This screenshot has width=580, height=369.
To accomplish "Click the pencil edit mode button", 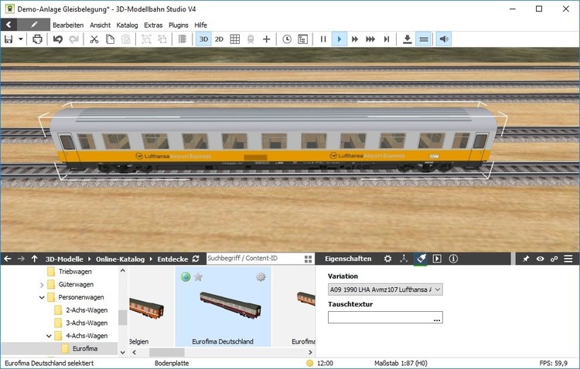I will click(x=34, y=25).
